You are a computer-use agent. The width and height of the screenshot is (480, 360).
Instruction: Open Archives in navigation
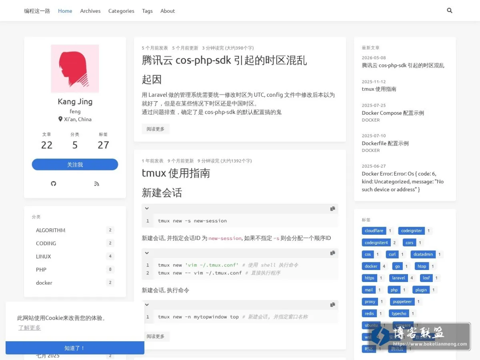click(x=90, y=11)
